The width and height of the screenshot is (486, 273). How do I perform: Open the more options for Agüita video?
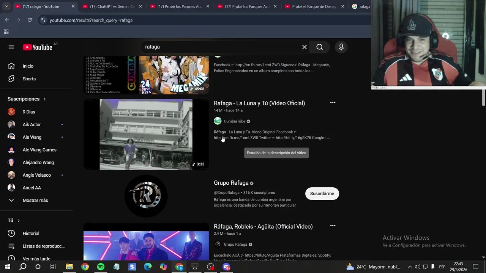pos(333,226)
